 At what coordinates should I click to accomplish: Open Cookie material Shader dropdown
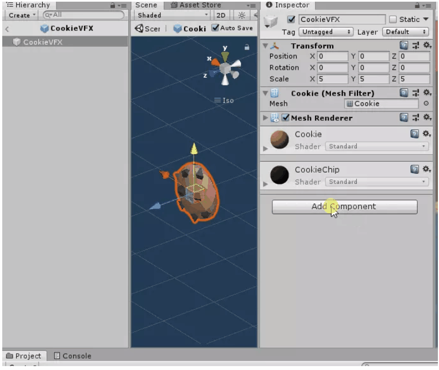point(377,146)
